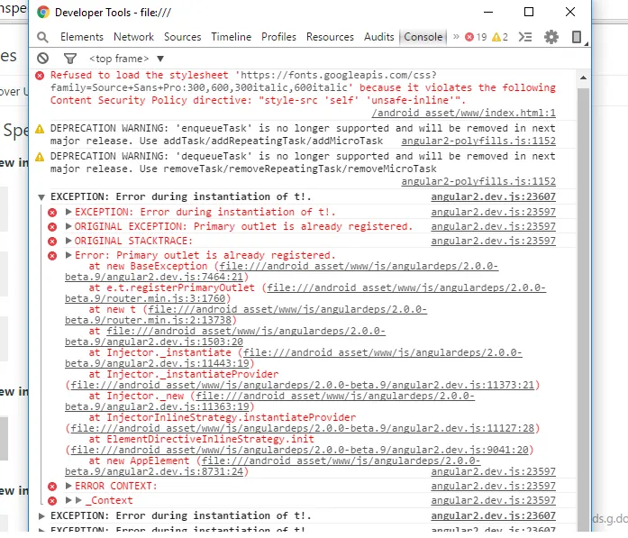The width and height of the screenshot is (628, 538).
Task: Click error icon of stylesheet refusal message
Action: (x=40, y=76)
